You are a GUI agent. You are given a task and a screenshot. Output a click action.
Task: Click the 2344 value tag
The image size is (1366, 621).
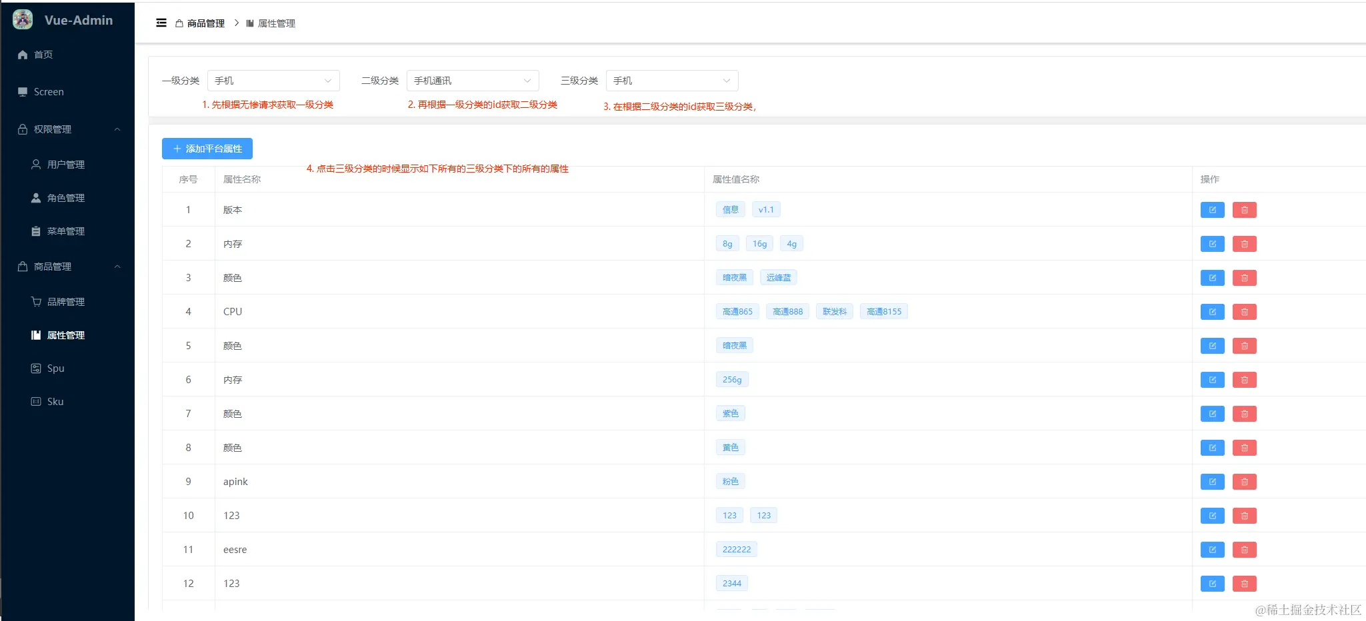(732, 584)
